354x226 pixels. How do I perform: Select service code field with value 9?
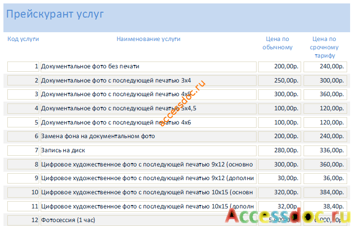23,179
